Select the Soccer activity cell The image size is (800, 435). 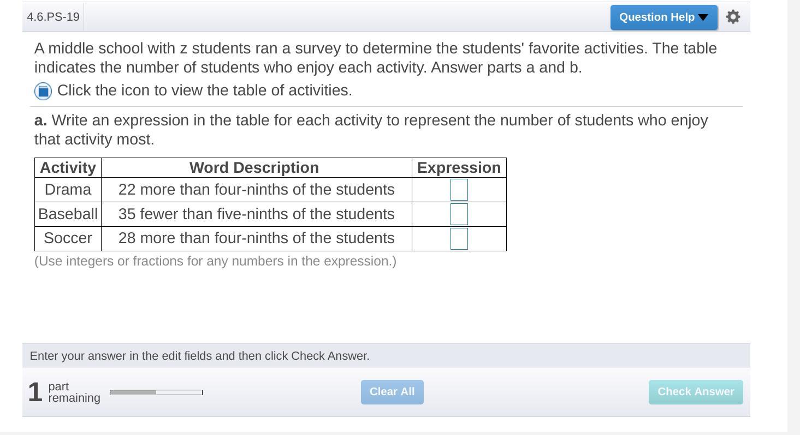(68, 238)
